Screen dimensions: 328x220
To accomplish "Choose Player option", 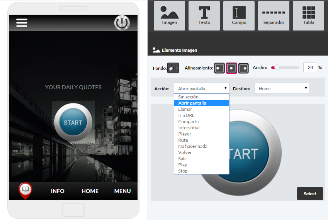I will tap(202, 134).
